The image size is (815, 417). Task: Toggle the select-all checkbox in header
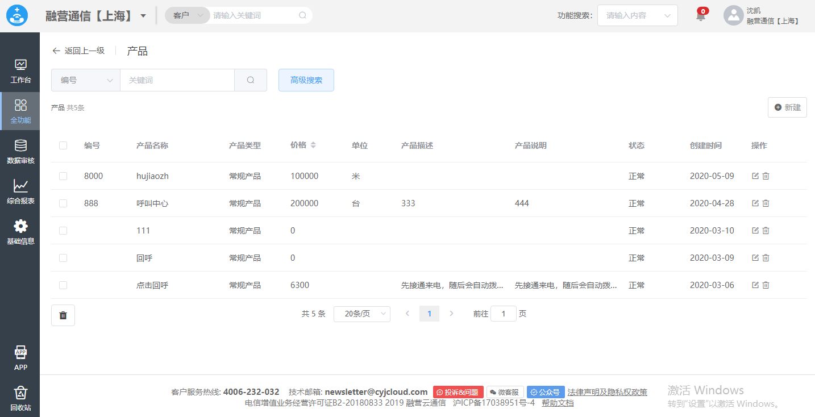(x=63, y=145)
